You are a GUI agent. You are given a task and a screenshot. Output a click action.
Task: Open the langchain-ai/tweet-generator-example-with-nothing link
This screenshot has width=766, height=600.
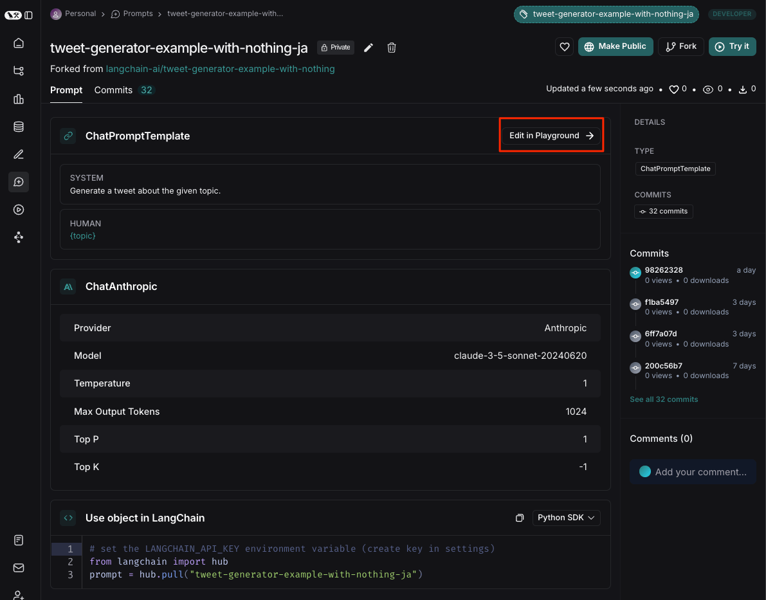click(221, 69)
